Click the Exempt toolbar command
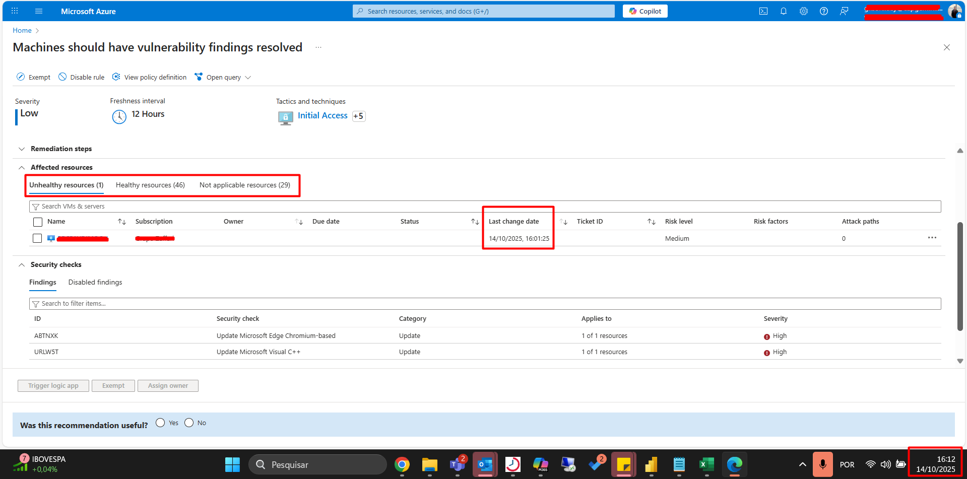The width and height of the screenshot is (967, 479). pos(33,77)
